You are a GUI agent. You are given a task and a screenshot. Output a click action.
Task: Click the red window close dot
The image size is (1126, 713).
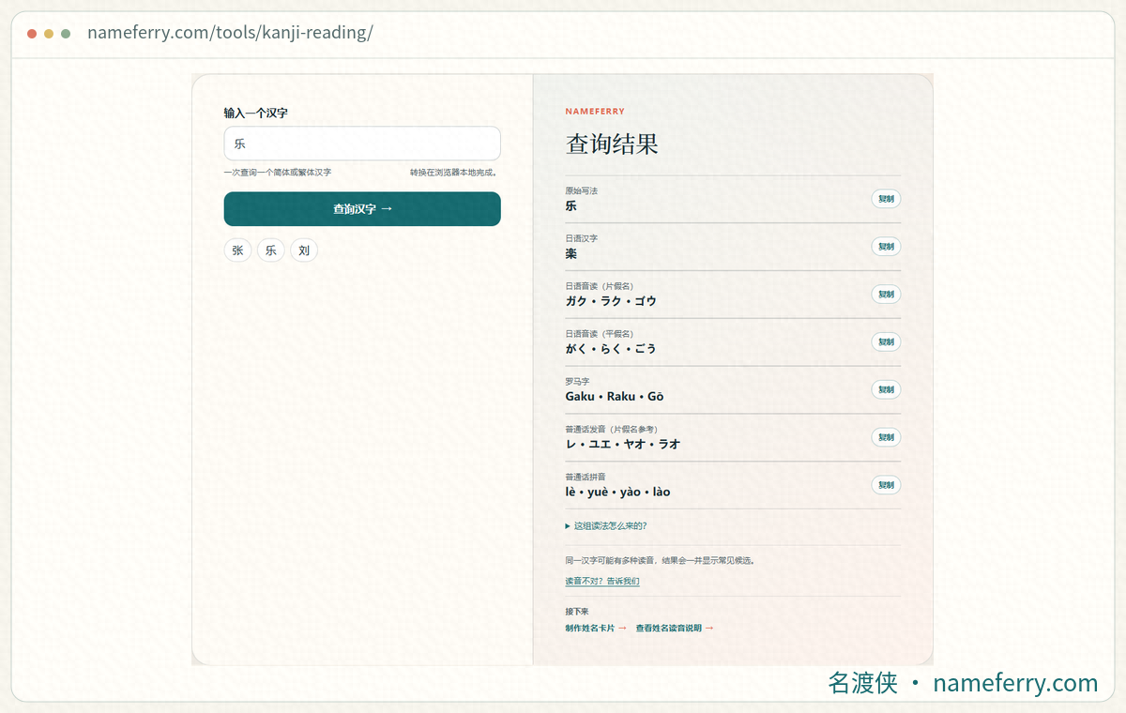(32, 34)
